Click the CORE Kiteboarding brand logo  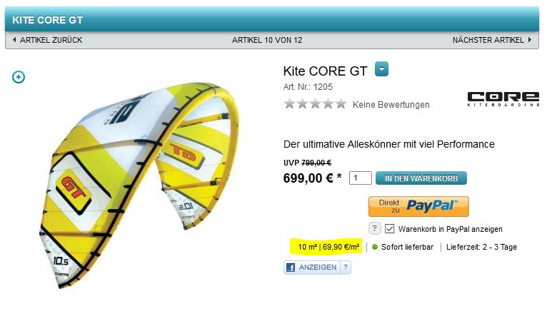[503, 99]
